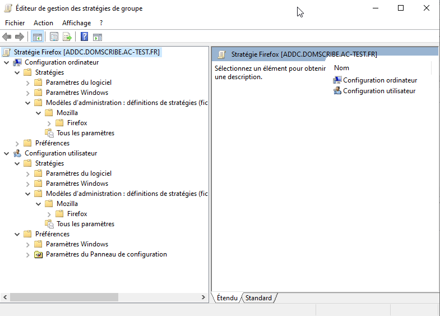Click the Tous les paramètres icon under Configuration ordinateur
The image size is (440, 316).
click(49, 133)
